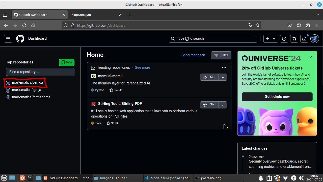This screenshot has width=323, height=182.
Task: Switch to Imagens - Thunar window
Action: (118, 178)
